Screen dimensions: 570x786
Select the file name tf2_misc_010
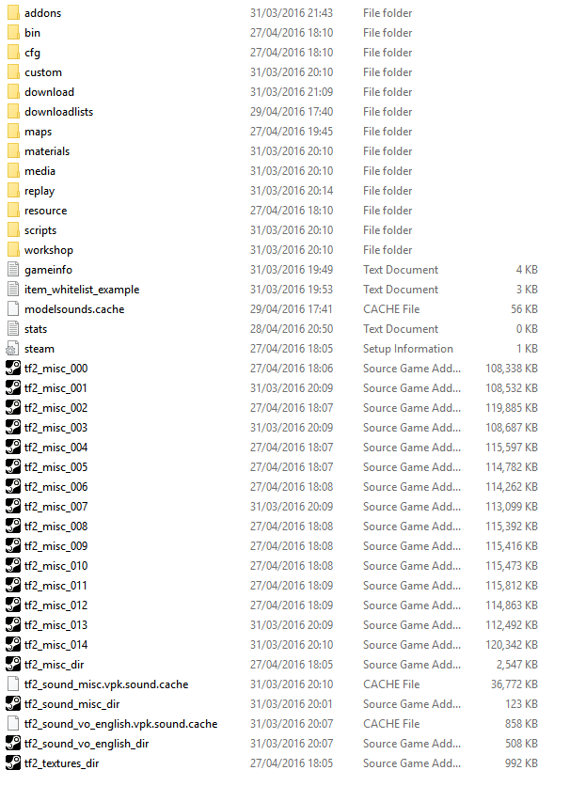[56, 566]
